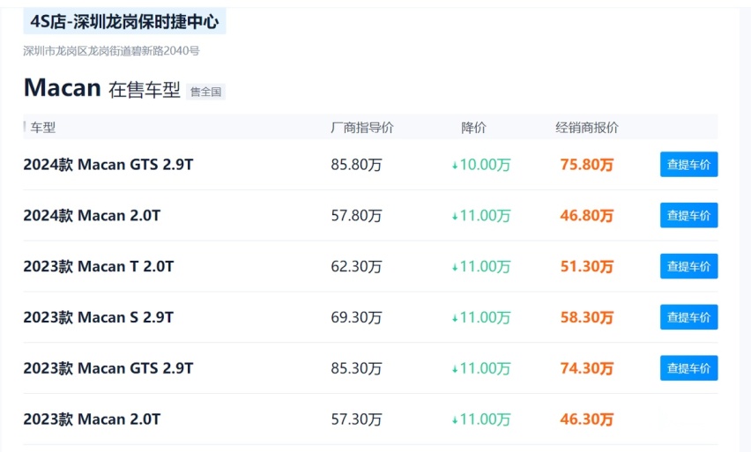Image resolution: width=751 pixels, height=452 pixels.
Task: Open model 2023款 Macan S 2.9T
Action: click(x=99, y=317)
